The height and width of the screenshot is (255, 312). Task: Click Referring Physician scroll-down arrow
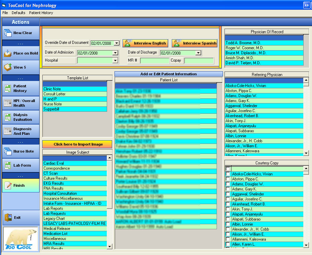306,153
